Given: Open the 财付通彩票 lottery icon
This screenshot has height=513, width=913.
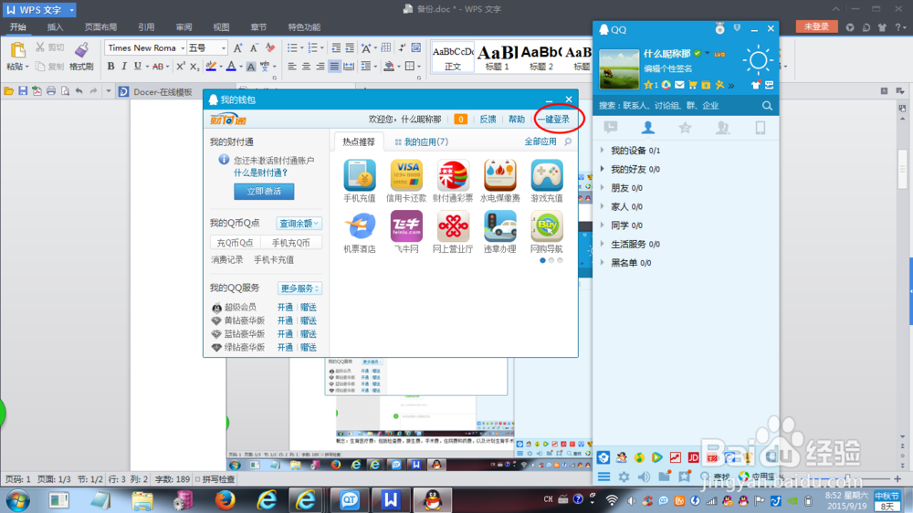Looking at the screenshot, I should pyautogui.click(x=453, y=174).
